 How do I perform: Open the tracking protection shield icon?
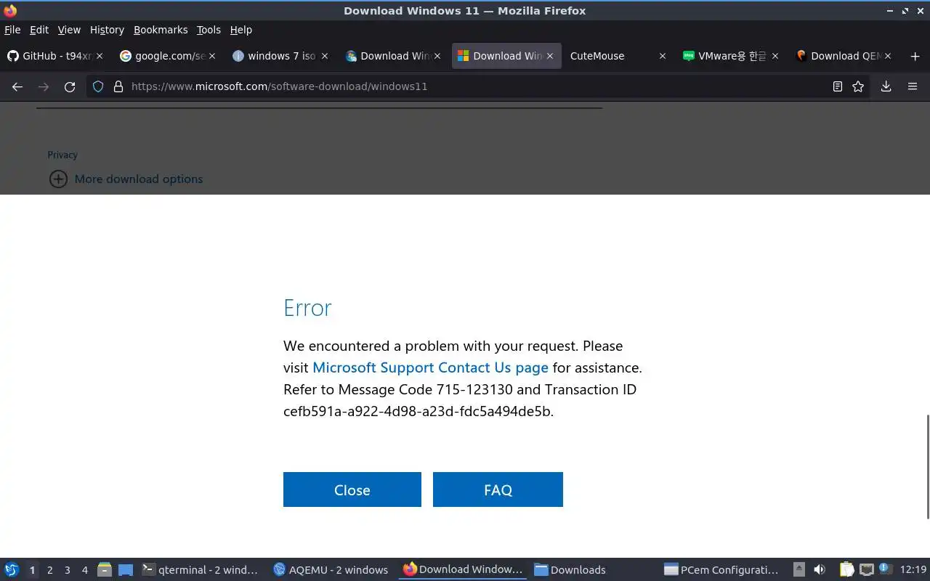(x=98, y=86)
